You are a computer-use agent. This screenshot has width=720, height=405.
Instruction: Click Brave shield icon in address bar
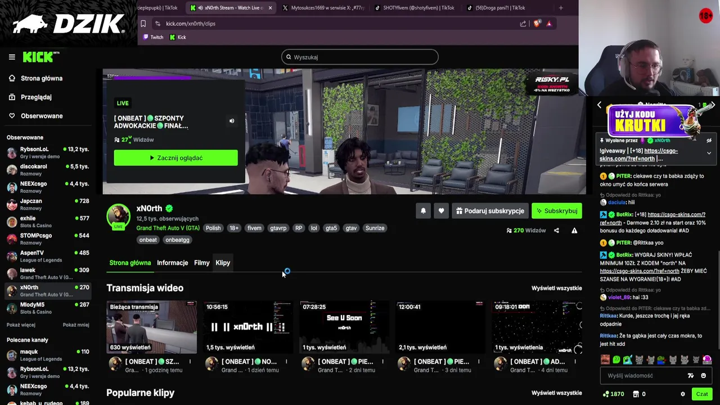(x=537, y=24)
